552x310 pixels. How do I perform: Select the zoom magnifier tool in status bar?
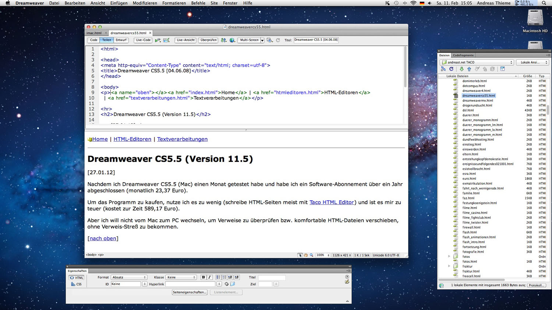coord(311,255)
